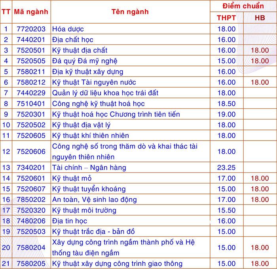Select 'Kỹ thuật địa chất' major name

tap(80, 51)
